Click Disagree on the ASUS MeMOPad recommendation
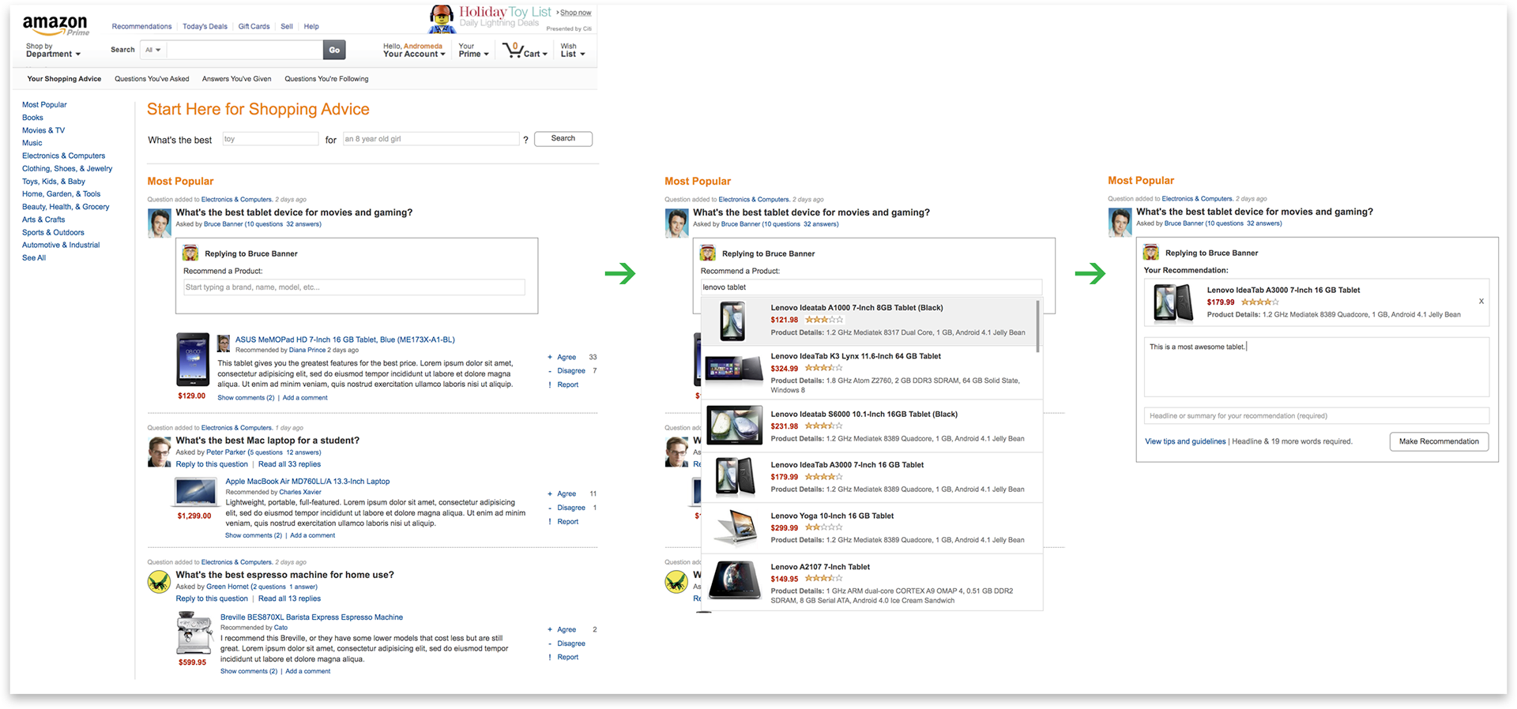Viewport: 1517px width, 709px height. 570,371
